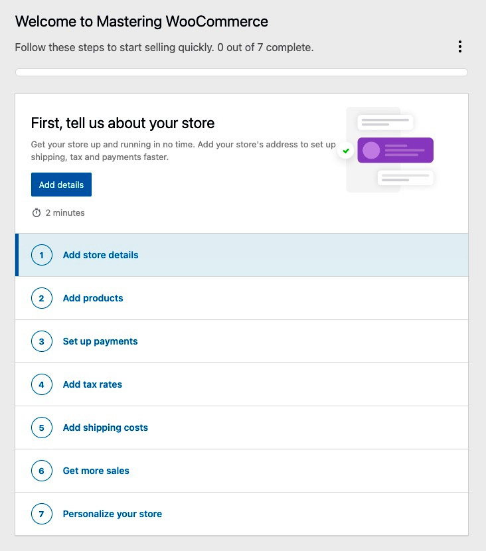Click the green checkmark in the illustration
The image size is (486, 551).
[346, 151]
